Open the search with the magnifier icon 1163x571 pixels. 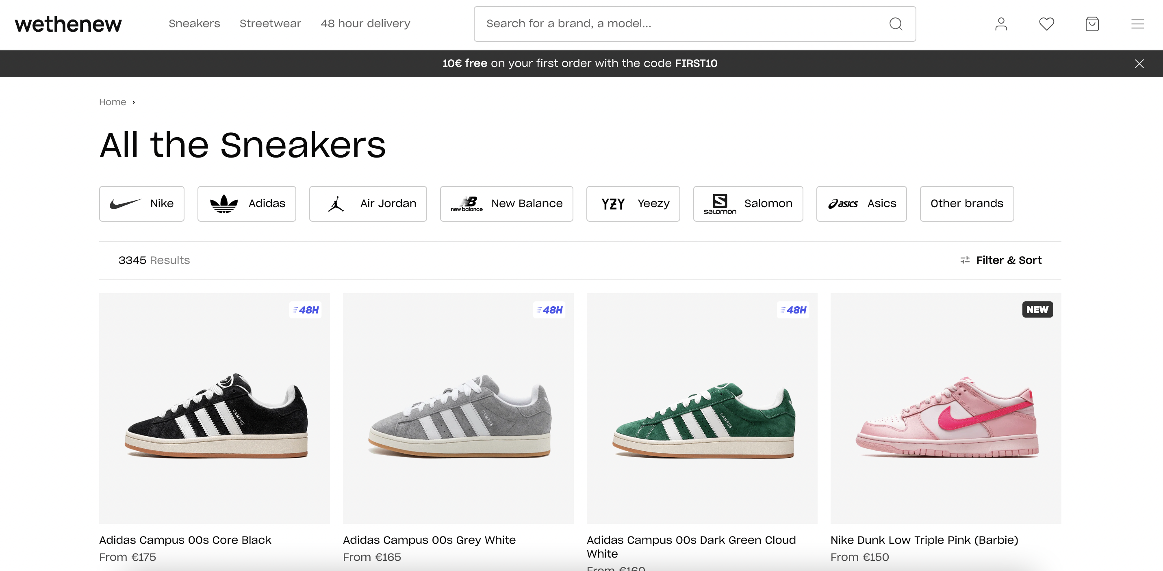tap(896, 24)
